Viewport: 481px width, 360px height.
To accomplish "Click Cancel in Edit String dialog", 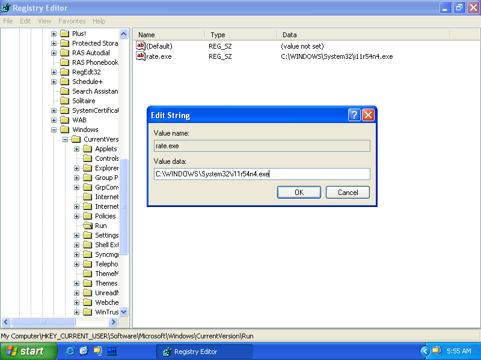I will click(348, 192).
